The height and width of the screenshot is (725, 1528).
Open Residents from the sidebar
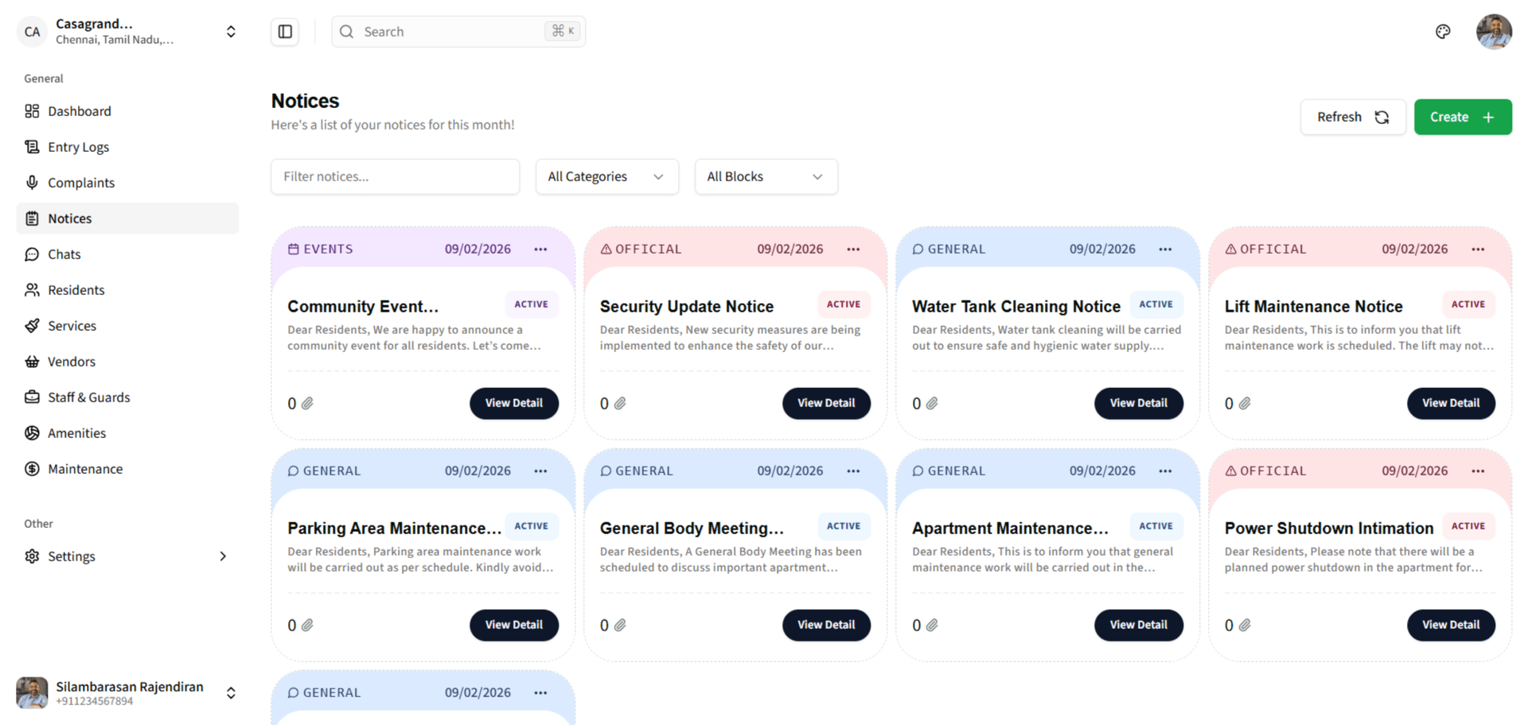pos(76,290)
